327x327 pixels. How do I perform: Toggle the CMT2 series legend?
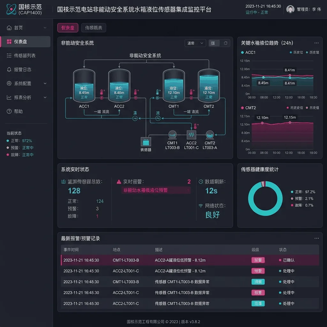tap(248, 108)
